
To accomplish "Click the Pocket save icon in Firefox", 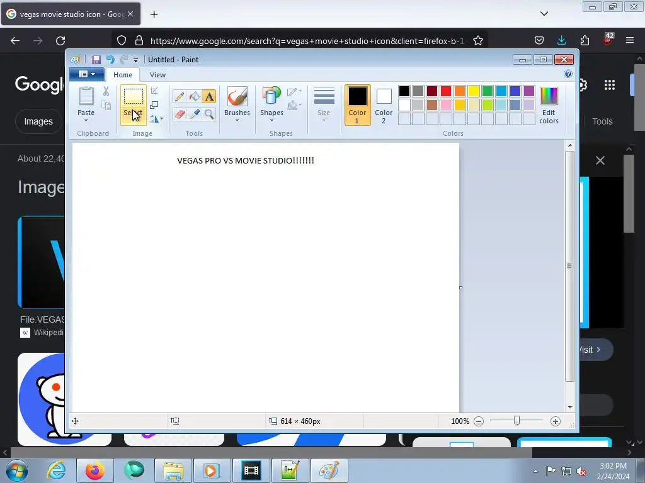I will [x=539, y=40].
